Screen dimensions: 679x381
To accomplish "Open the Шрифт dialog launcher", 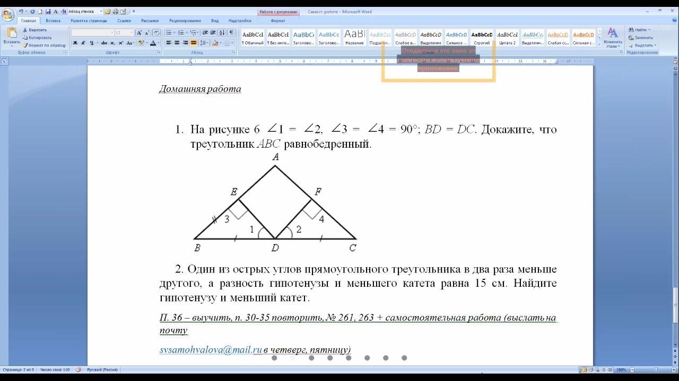I will pyautogui.click(x=159, y=52).
